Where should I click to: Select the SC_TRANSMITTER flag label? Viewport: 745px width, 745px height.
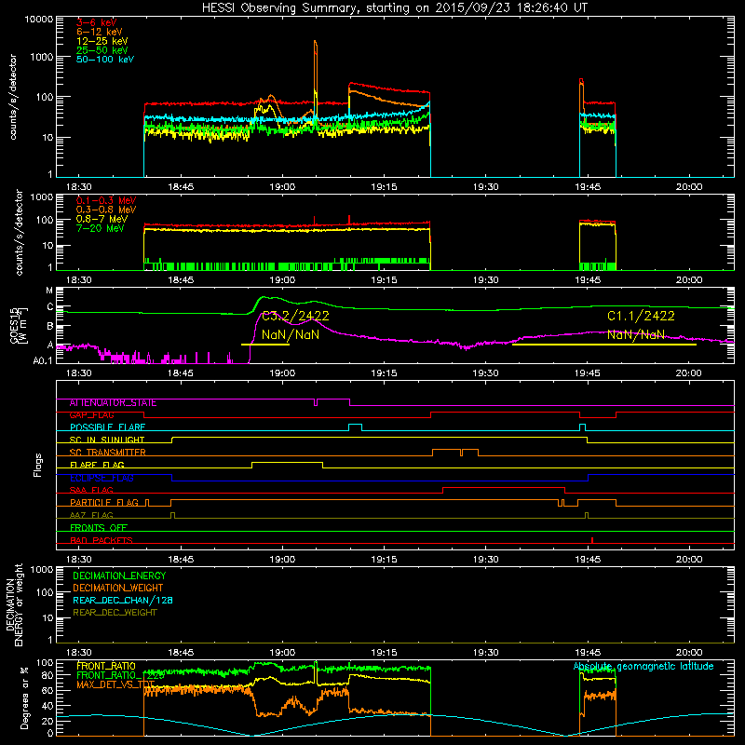coord(108,453)
